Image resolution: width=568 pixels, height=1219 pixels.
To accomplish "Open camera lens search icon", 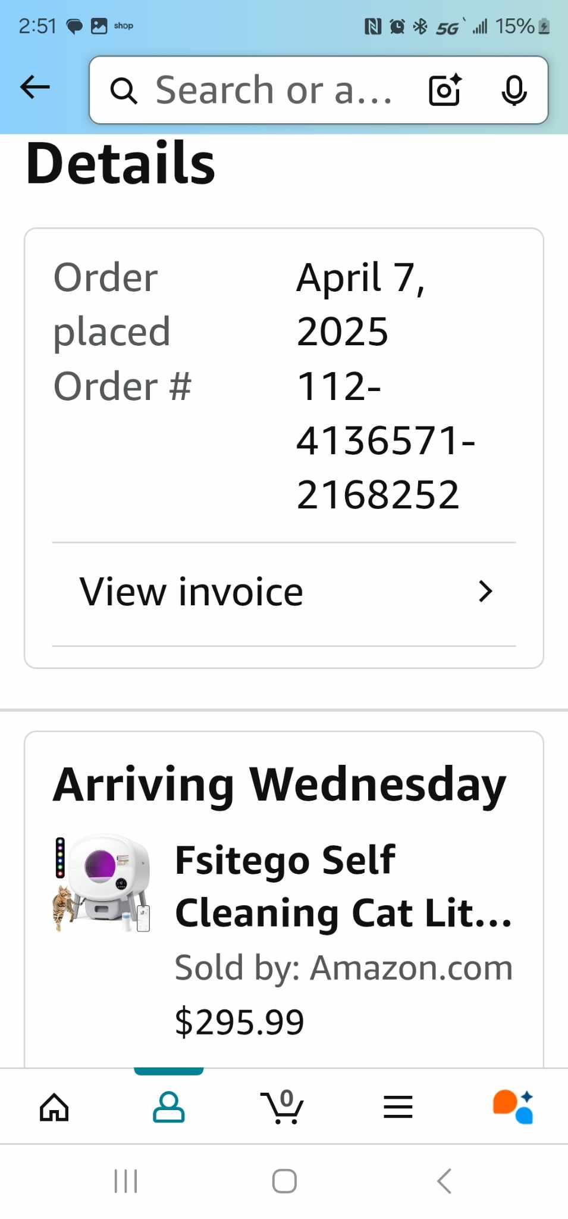I will pos(445,90).
